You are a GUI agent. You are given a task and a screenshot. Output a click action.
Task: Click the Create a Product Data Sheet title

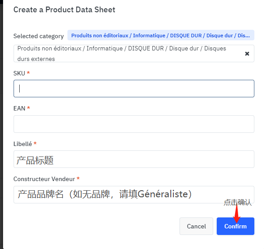64,10
